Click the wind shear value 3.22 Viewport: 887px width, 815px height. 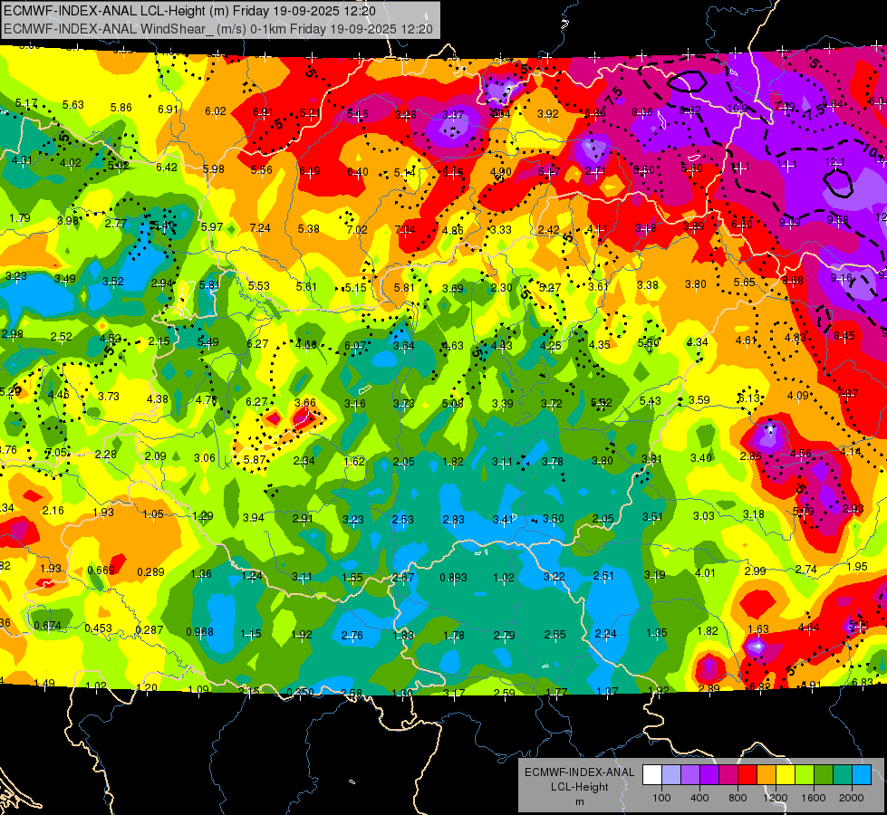pos(554,576)
